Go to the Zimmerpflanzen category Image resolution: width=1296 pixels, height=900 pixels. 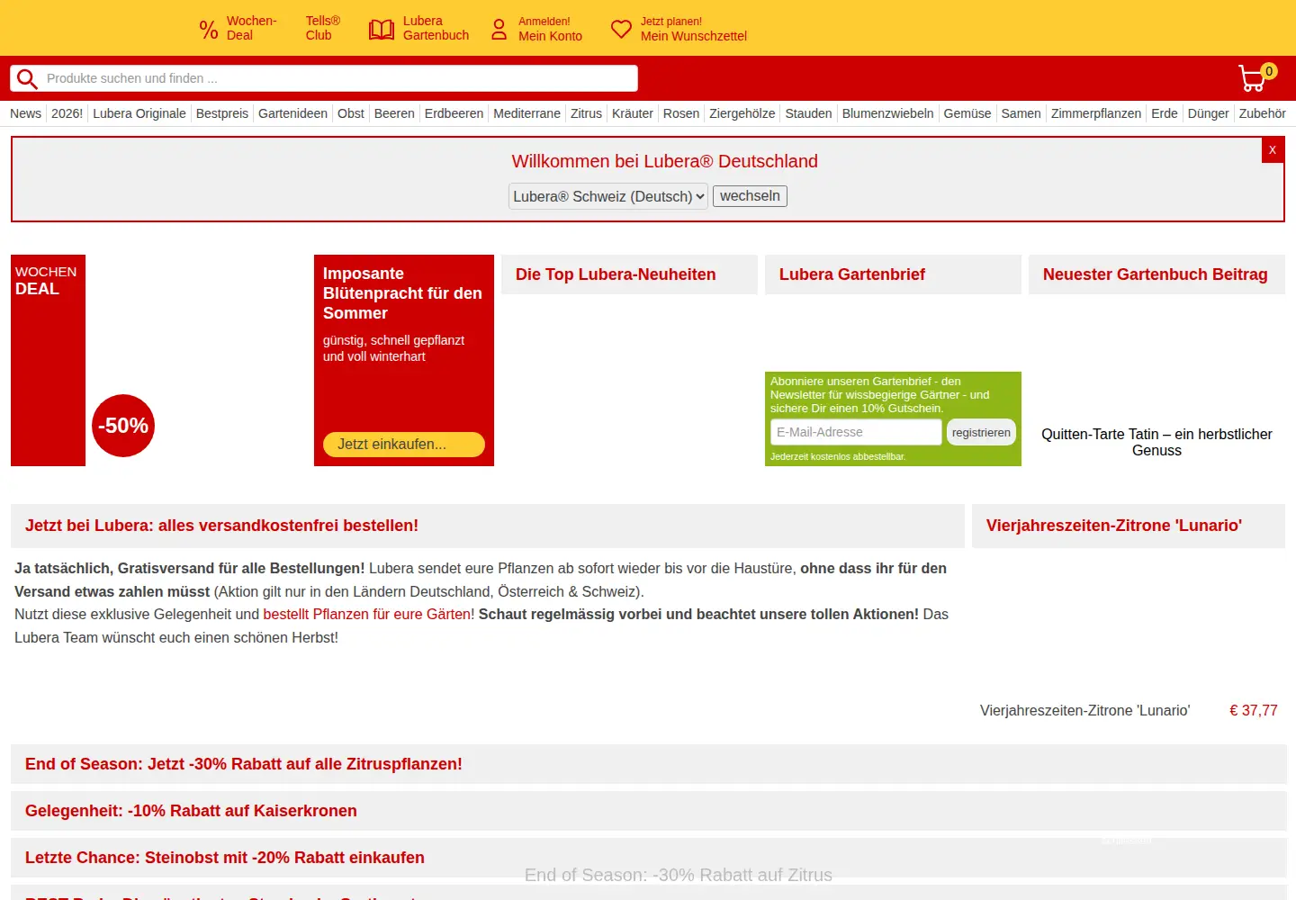click(x=1096, y=113)
